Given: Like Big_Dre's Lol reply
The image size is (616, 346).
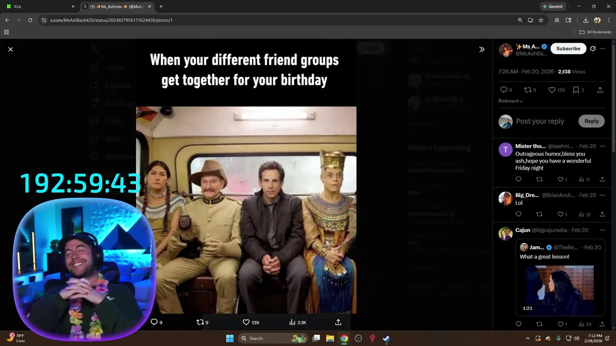Looking at the screenshot, I should coord(562,214).
